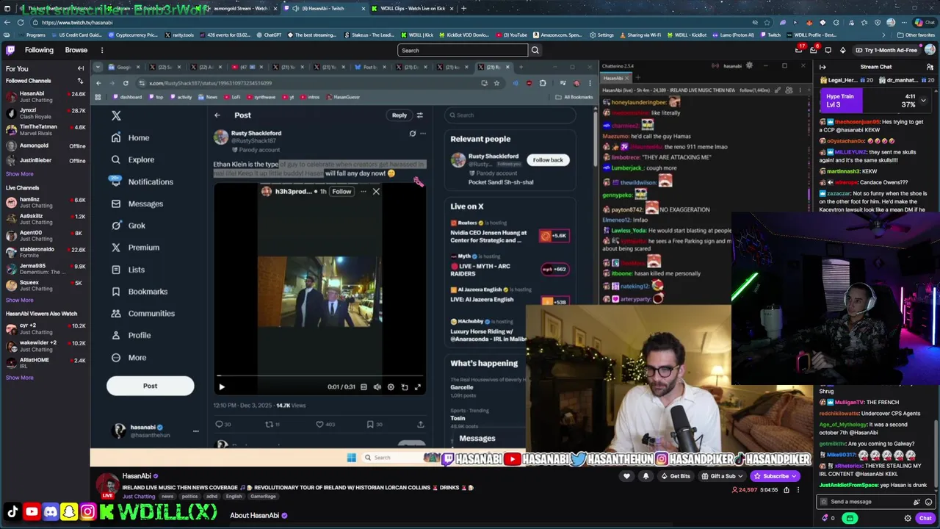The image size is (940, 529).
Task: Follow h3h3productions on embedded video
Action: pos(341,192)
